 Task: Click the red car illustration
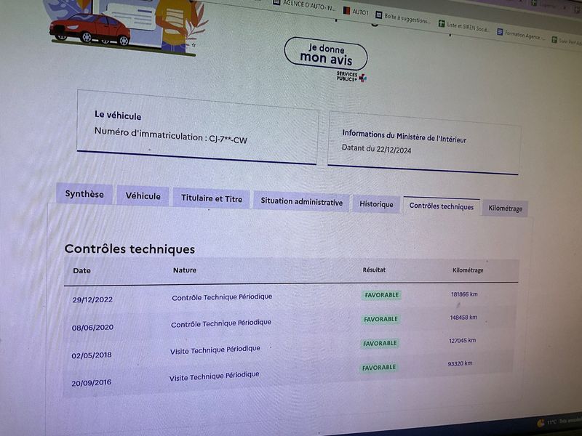[89, 29]
